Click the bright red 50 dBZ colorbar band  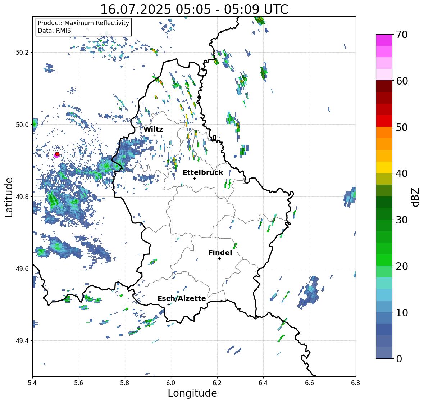click(384, 121)
